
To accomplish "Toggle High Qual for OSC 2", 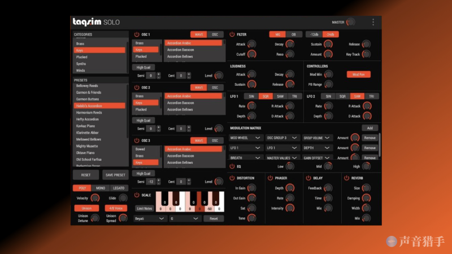I will [x=144, y=120].
